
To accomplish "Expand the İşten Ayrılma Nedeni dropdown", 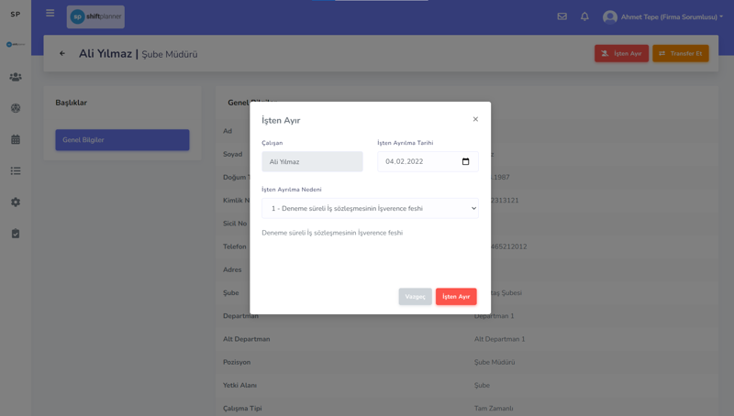I will pos(370,209).
